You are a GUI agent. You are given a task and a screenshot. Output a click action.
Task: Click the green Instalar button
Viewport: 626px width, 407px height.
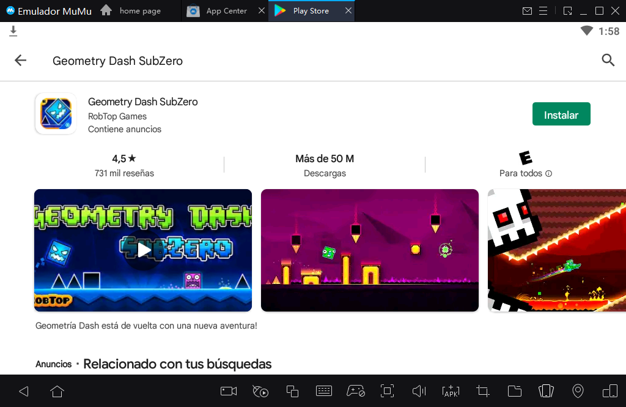click(561, 114)
